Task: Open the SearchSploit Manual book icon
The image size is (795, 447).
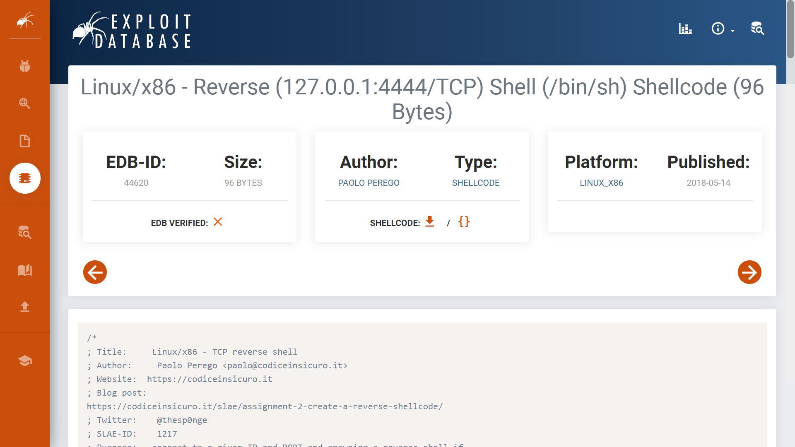Action: click(25, 270)
